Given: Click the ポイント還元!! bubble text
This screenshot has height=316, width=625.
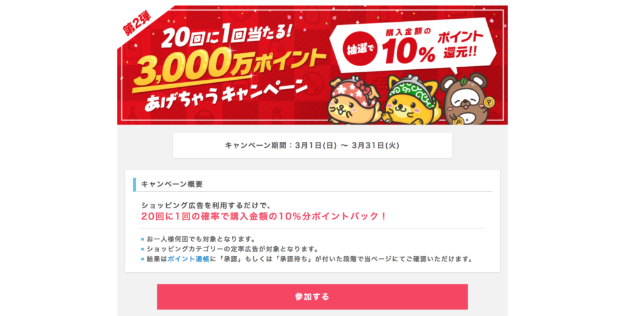Looking at the screenshot, I should [x=461, y=44].
